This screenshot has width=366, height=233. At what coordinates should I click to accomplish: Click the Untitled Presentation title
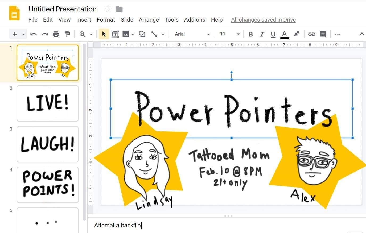tap(63, 9)
